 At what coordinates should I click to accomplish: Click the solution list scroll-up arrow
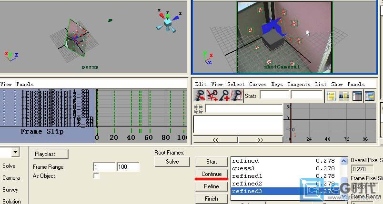pyautogui.click(x=343, y=161)
